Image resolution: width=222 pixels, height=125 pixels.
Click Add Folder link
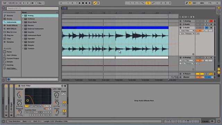[12, 68]
